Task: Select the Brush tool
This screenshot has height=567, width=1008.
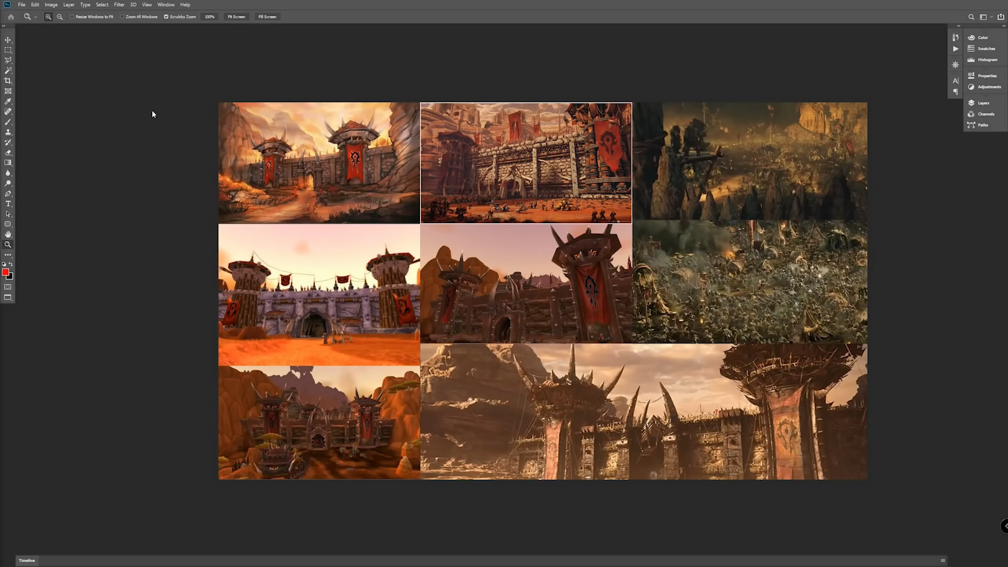Action: pyautogui.click(x=8, y=122)
